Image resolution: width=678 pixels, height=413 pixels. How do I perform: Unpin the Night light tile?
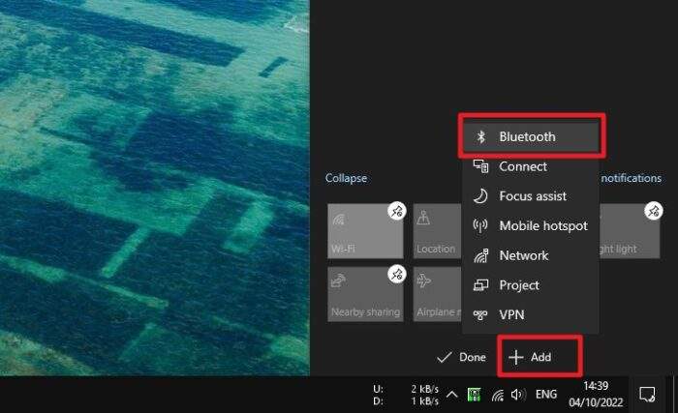tap(654, 211)
